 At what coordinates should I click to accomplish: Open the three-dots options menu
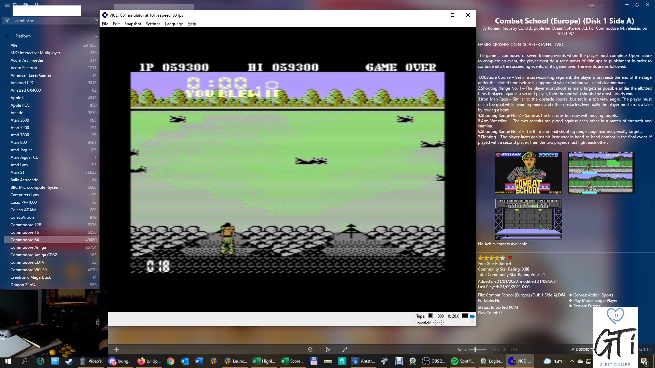coord(602,5)
